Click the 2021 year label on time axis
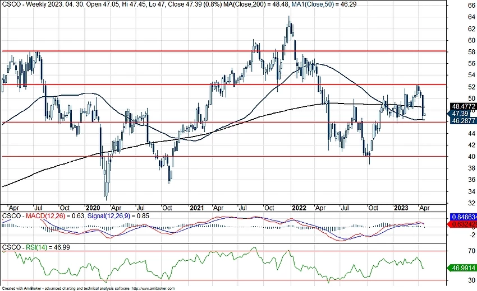Image resolution: width=477 pixels, height=291 pixels. tap(196, 208)
